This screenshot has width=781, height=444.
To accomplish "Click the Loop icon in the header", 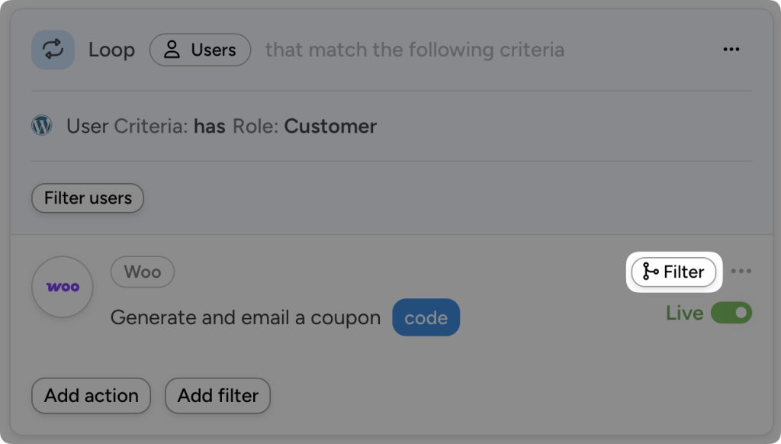I will point(52,49).
